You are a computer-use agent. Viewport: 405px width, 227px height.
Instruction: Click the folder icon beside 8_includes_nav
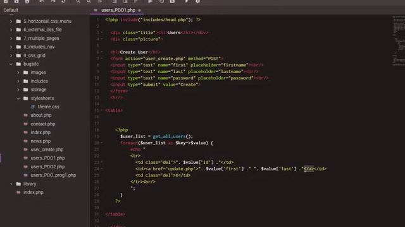click(18, 47)
